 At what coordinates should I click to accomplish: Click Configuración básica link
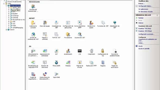145,6
